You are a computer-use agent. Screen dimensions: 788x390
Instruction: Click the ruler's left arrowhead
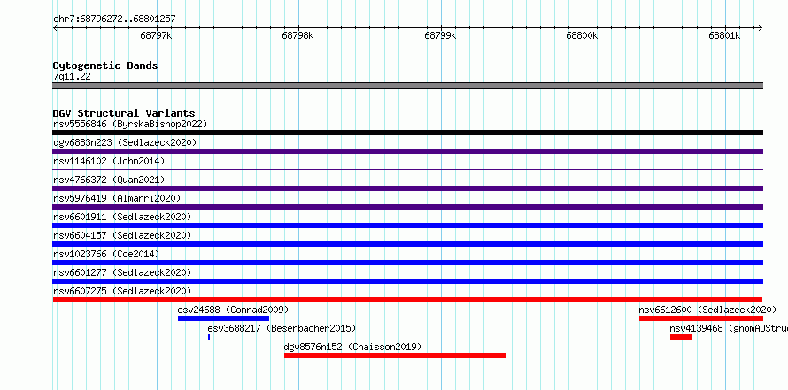pyautogui.click(x=55, y=28)
